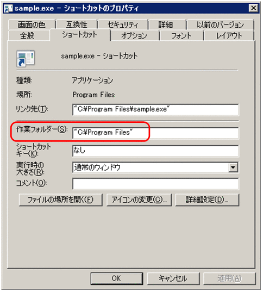Viewport: 263px width, 292px height.
Task: Click the 作業フォルダー(S) label
Action: pos(42,129)
